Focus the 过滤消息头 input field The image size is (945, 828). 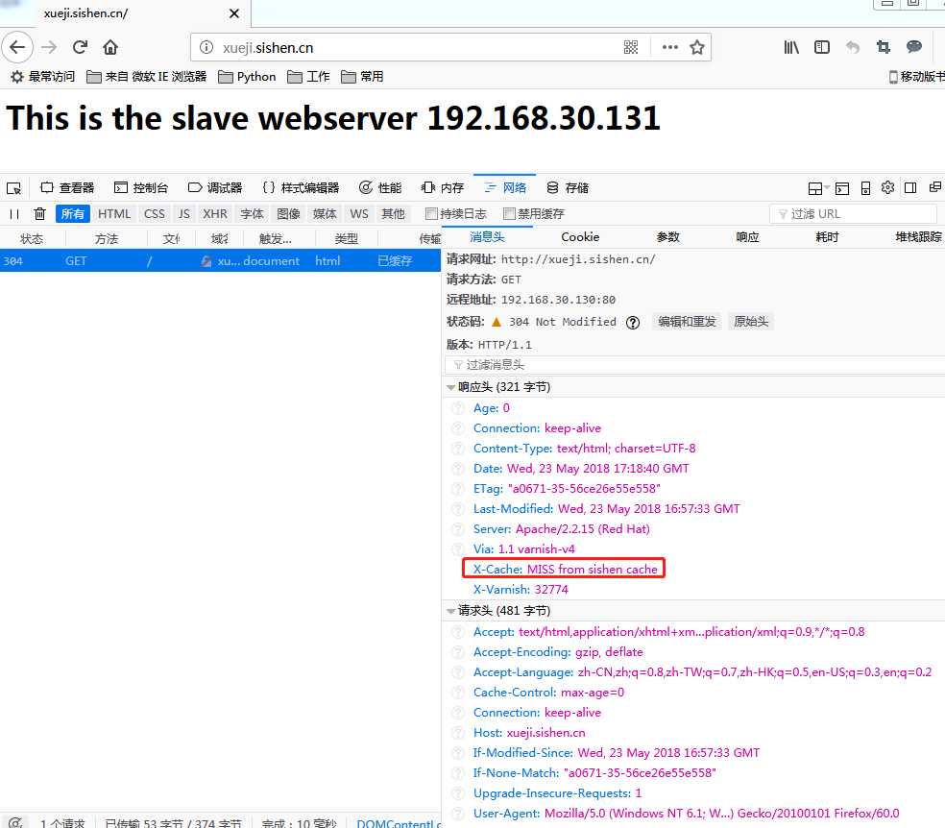(695, 365)
